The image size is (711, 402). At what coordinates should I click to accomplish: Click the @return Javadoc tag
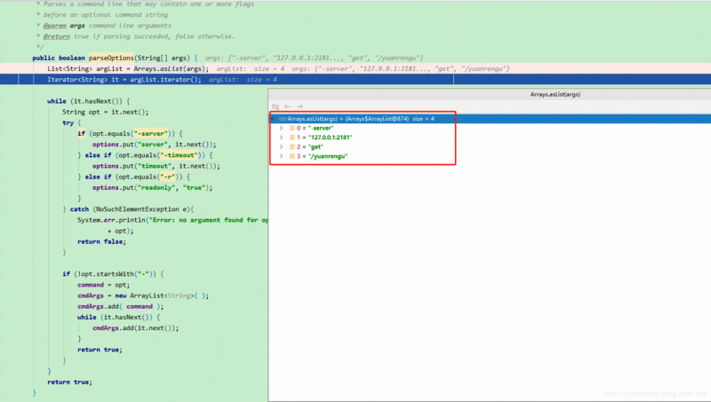(x=57, y=36)
